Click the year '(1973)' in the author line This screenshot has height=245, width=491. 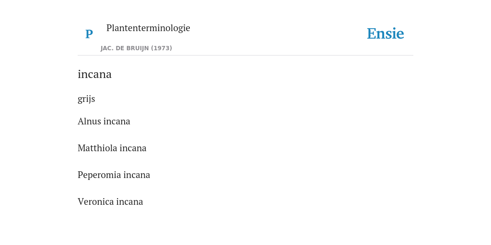(x=162, y=48)
